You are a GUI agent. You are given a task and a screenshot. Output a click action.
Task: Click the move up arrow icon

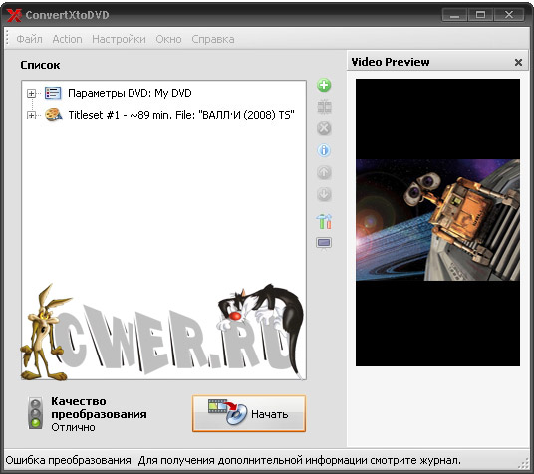[324, 172]
